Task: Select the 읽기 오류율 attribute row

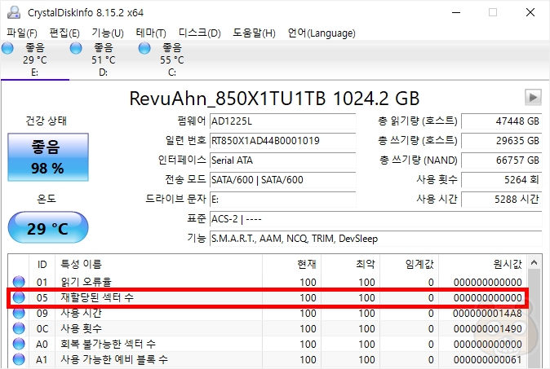Action: pos(268,282)
